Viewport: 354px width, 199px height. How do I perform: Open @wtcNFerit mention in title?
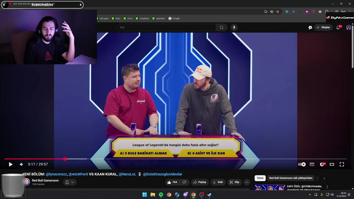pos(78,174)
